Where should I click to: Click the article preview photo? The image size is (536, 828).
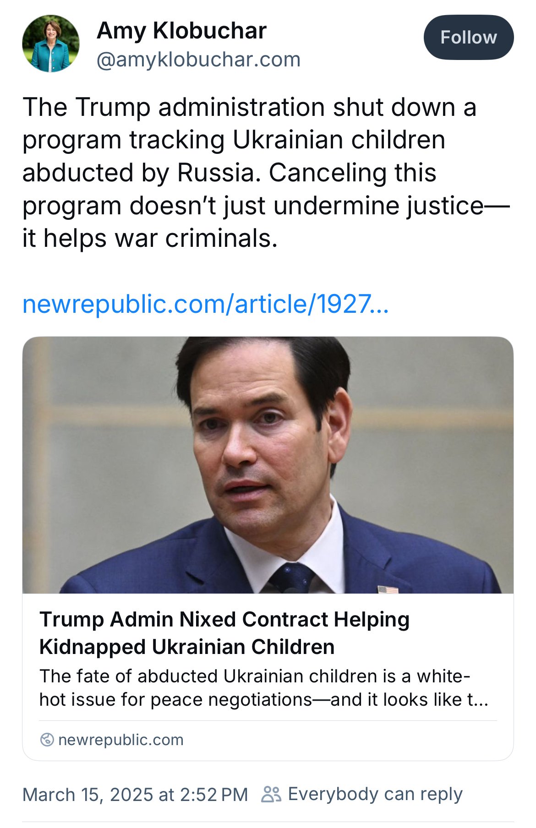[268, 465]
